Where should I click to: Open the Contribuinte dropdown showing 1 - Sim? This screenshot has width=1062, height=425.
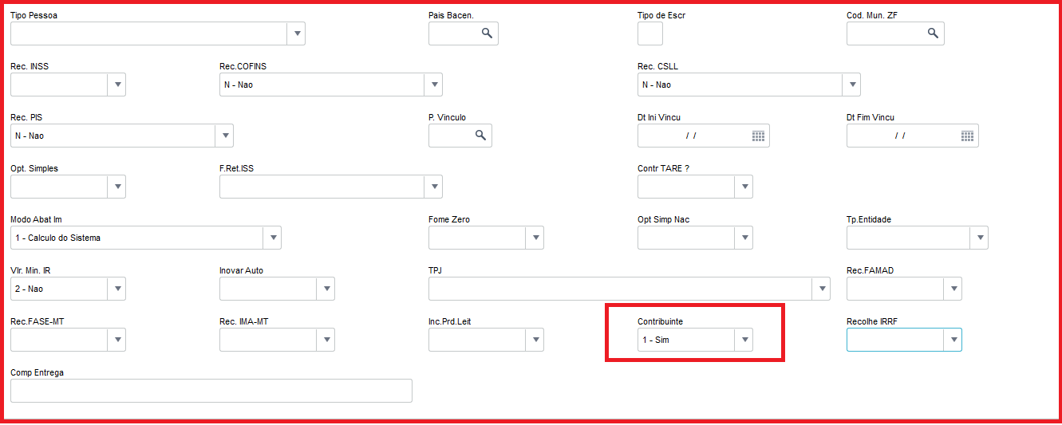tap(744, 340)
